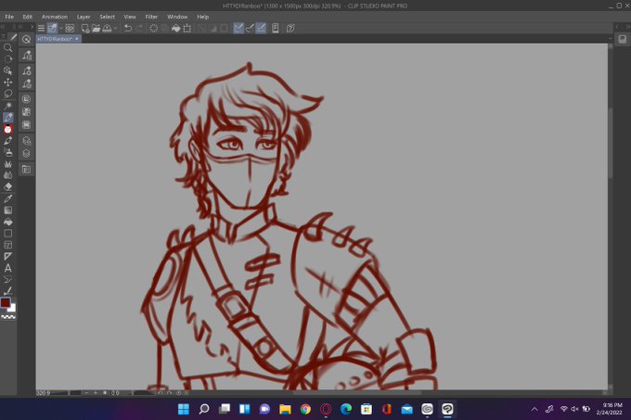Select the Move layer tool
Screen dimensions: 631x420
(x=7, y=83)
